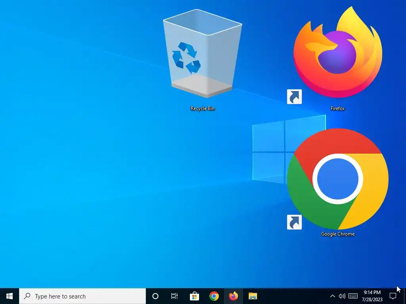The width and height of the screenshot is (406, 304).
Task: Click the 'Google Chrome' label text
Action: point(338,234)
